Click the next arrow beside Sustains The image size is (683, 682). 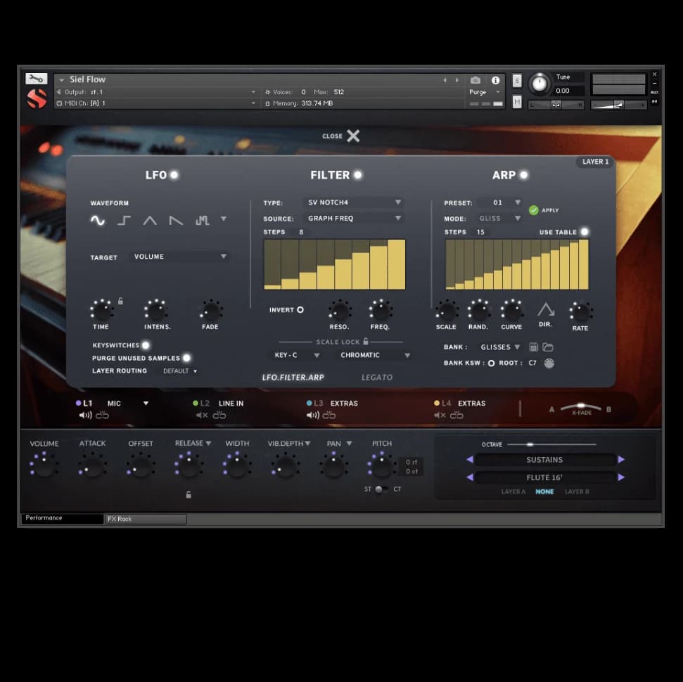621,460
